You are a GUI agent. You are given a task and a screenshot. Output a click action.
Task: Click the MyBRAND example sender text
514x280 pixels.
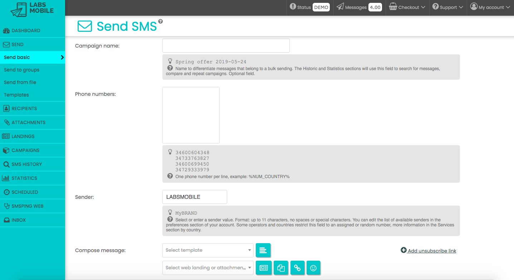point(186,213)
